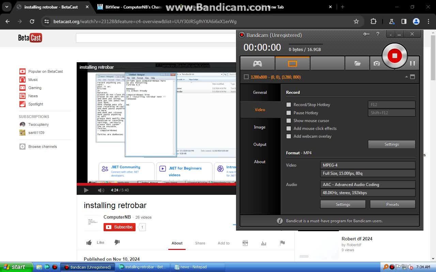
Task: Collapse the recording area bar with the small arrow
Action: click(406, 77)
